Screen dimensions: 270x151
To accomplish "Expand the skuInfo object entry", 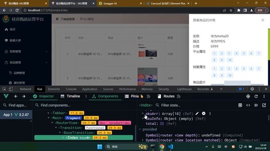I will pos(143,118).
